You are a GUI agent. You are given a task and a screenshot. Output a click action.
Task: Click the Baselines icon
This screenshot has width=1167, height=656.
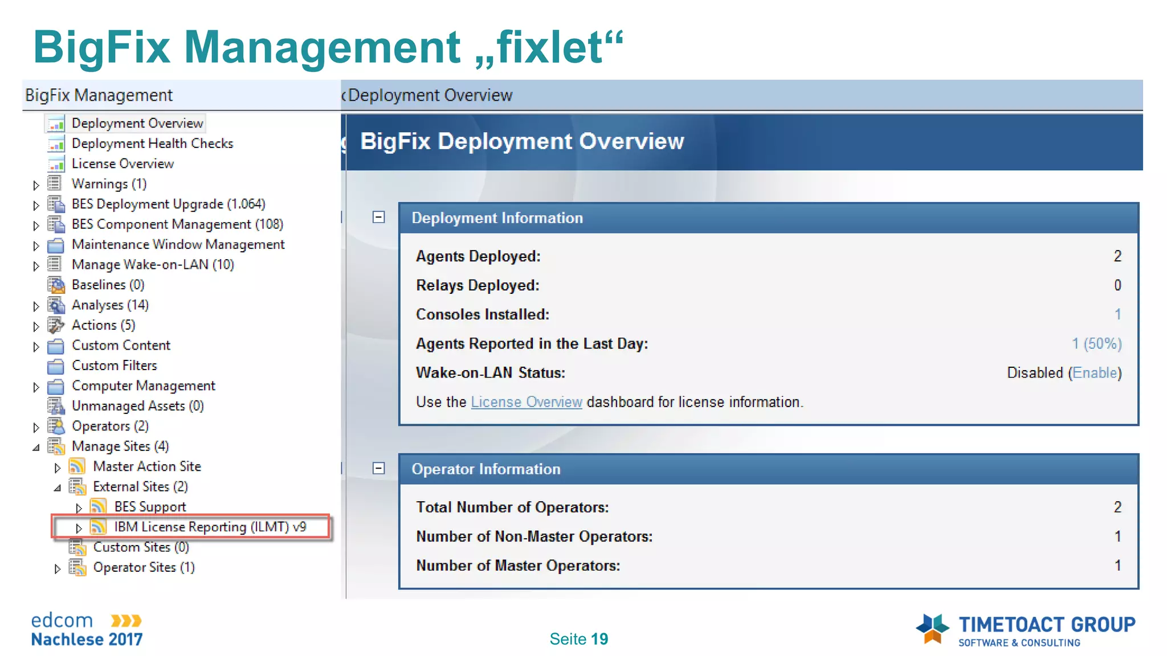click(x=56, y=285)
